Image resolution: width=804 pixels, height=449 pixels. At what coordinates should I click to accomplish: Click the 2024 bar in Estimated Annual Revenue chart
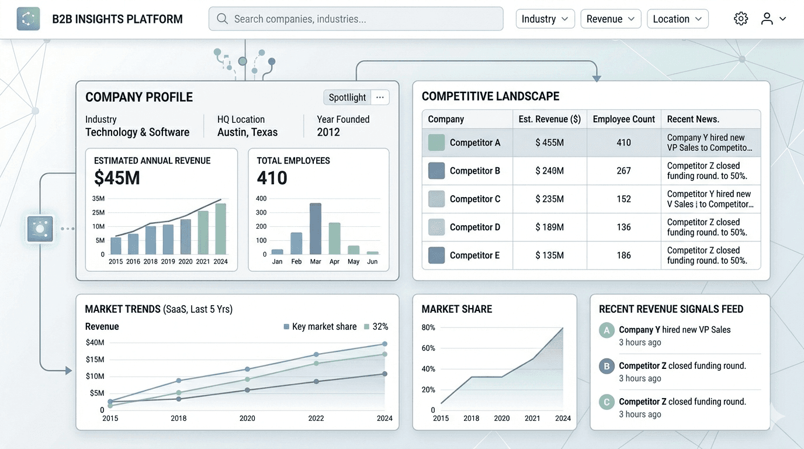(220, 229)
